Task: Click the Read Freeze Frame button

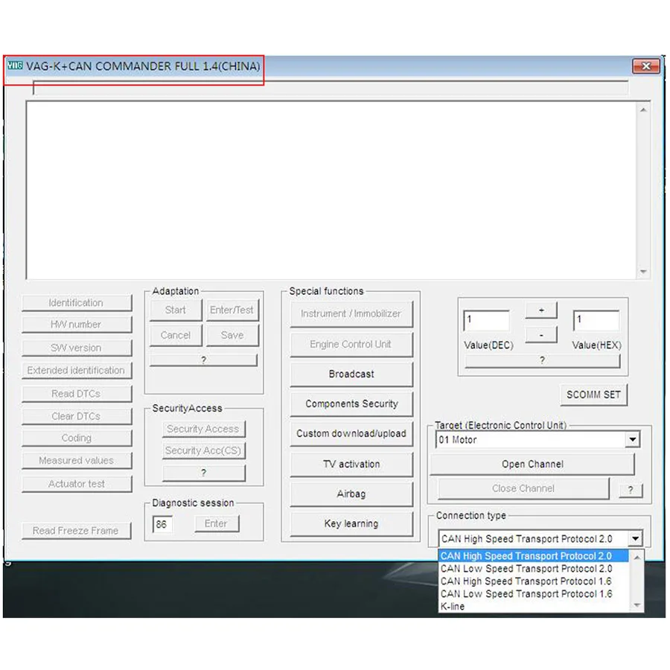Action: click(76, 531)
